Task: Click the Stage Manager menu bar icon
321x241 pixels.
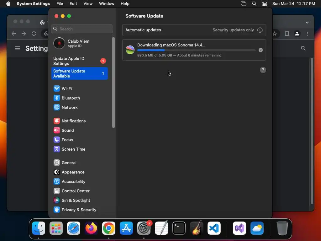Action: [x=243, y=4]
